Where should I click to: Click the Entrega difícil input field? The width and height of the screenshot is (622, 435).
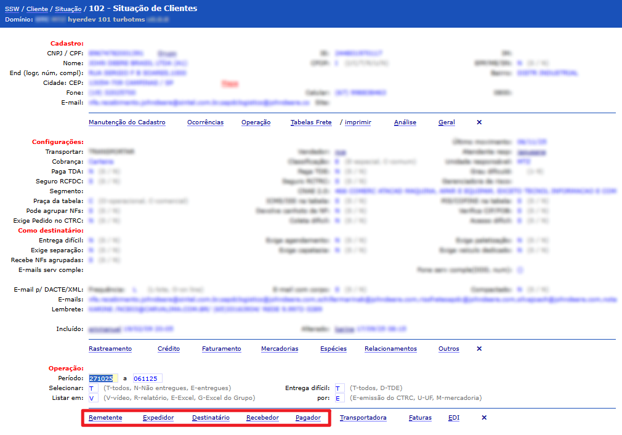339,388
